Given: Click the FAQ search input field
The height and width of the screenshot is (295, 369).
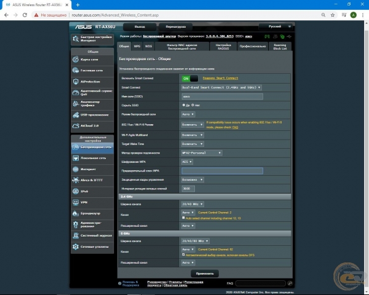Looking at the screenshot, I should point(261,283).
